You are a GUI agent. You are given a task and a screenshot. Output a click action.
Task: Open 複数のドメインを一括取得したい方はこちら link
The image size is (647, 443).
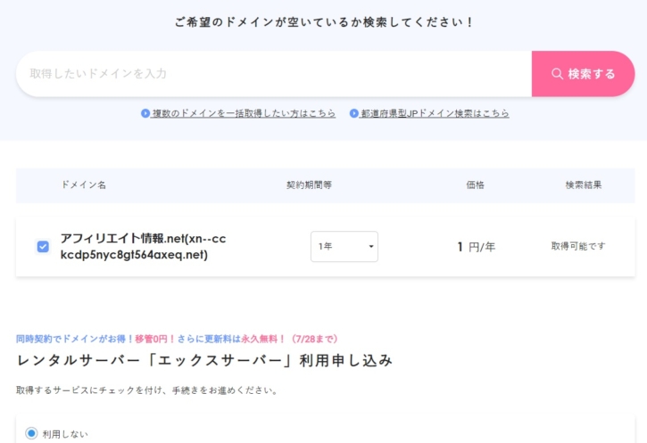[244, 113]
